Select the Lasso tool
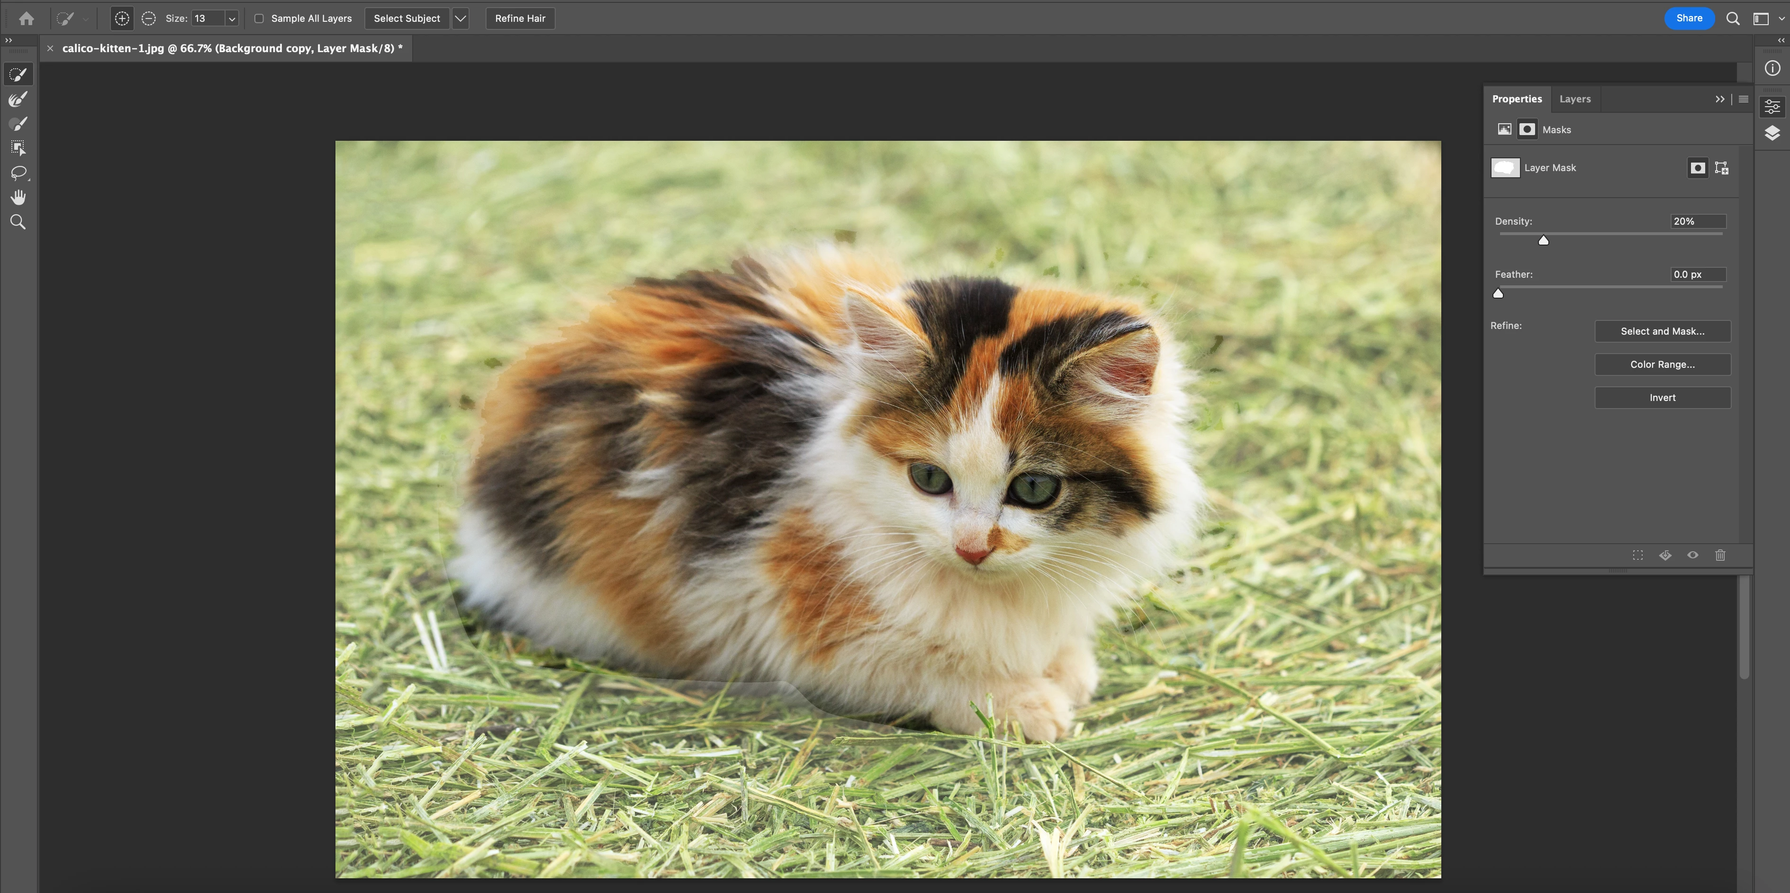This screenshot has height=893, width=1790. pos(18,173)
